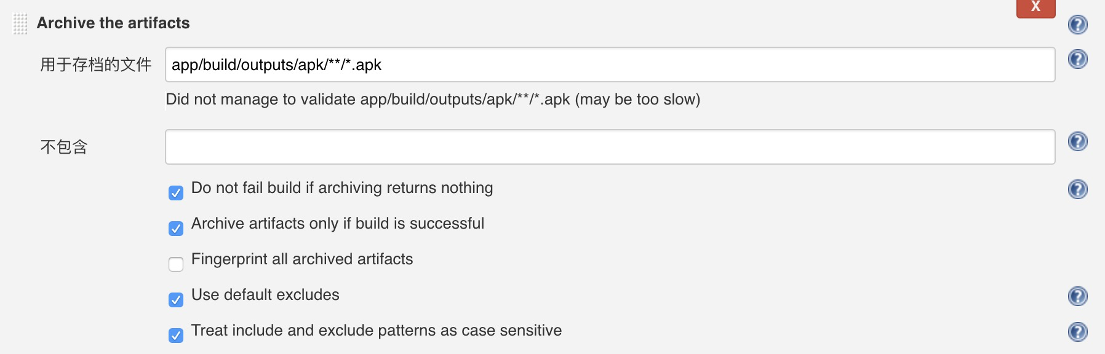This screenshot has height=354, width=1105.
Task: Click the Archive the artifacts section title
Action: pyautogui.click(x=113, y=23)
